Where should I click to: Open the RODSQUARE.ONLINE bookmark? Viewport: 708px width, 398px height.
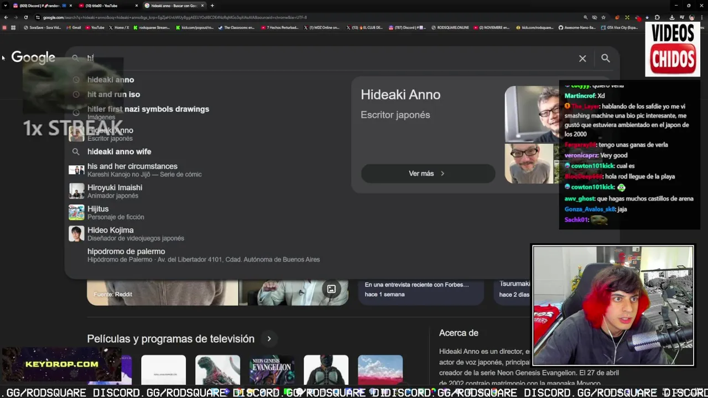coord(450,28)
